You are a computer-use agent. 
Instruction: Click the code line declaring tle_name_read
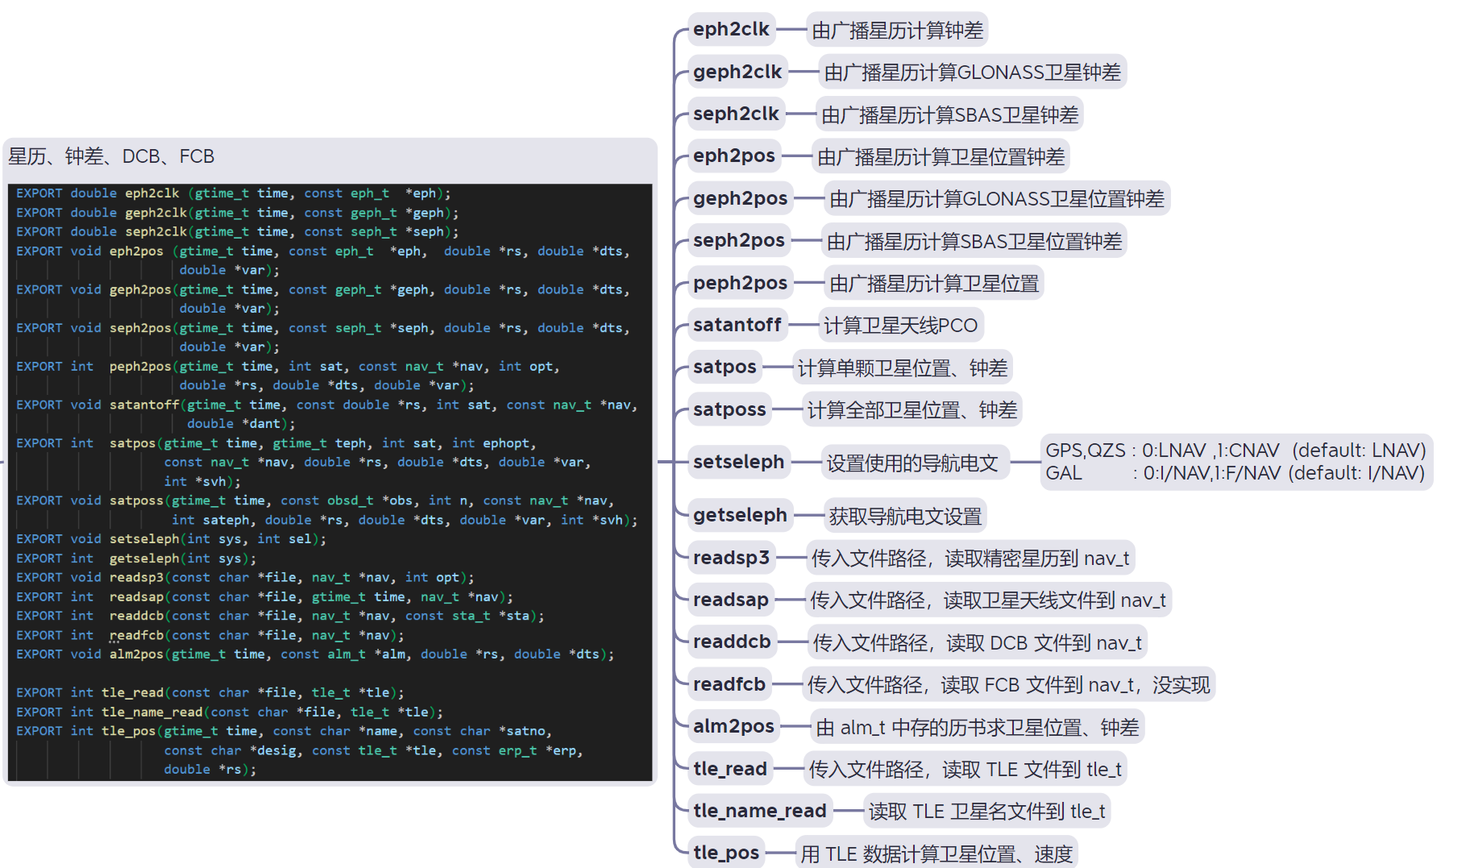point(230,712)
